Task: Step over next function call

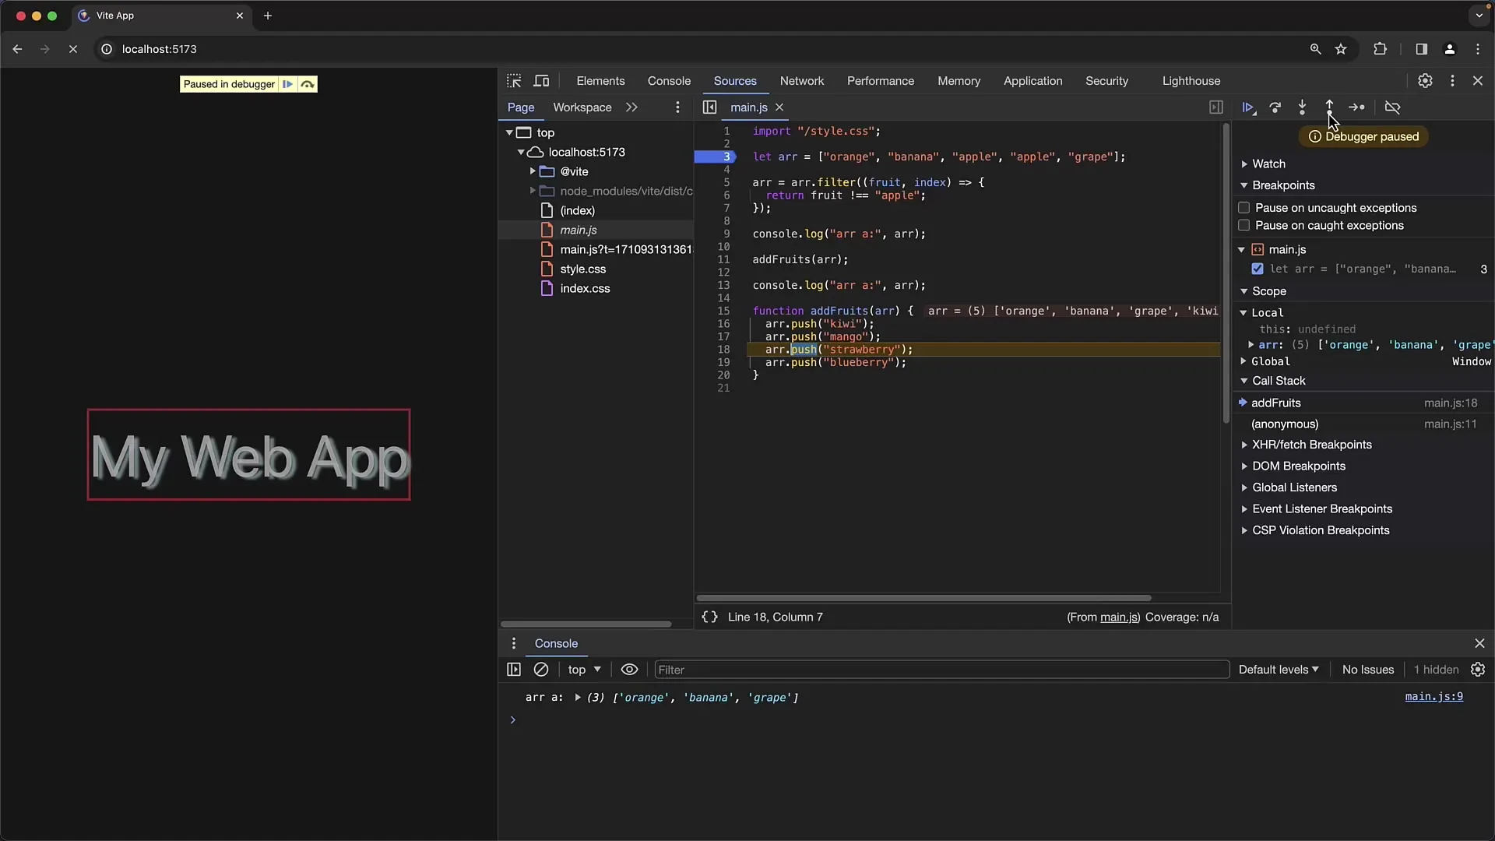Action: (1275, 107)
